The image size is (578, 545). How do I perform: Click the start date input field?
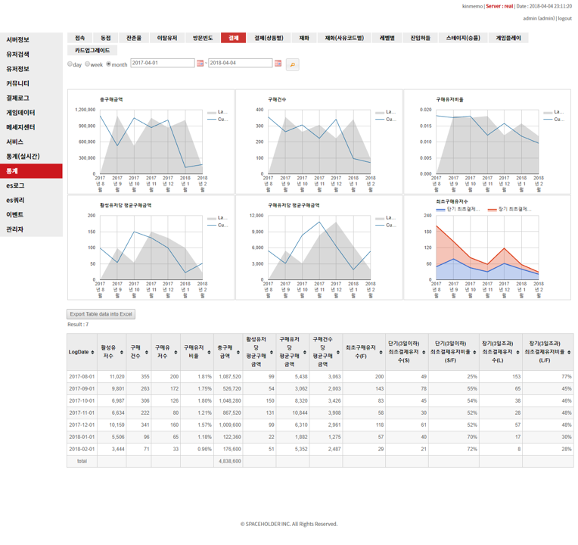162,64
